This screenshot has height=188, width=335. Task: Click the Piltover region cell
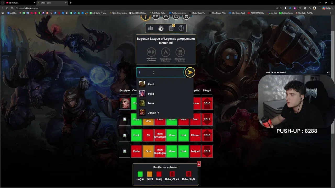[x=195, y=135]
